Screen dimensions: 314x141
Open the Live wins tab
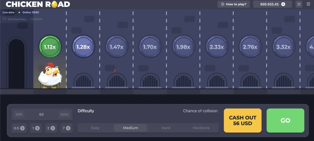[x=8, y=12]
